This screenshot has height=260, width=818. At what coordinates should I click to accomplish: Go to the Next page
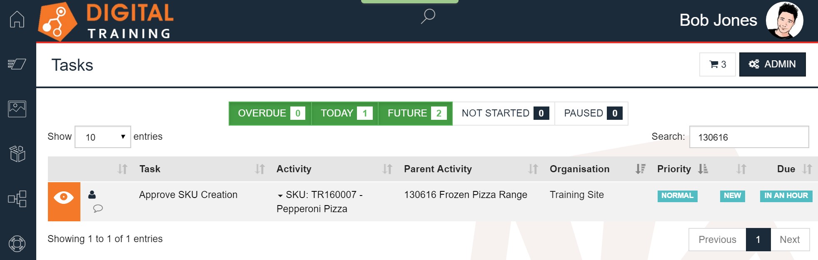point(790,240)
